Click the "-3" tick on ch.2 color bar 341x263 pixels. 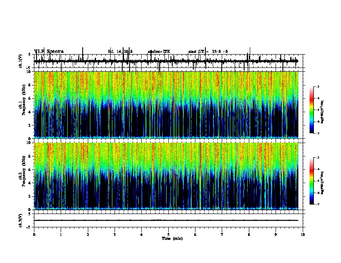(317, 158)
